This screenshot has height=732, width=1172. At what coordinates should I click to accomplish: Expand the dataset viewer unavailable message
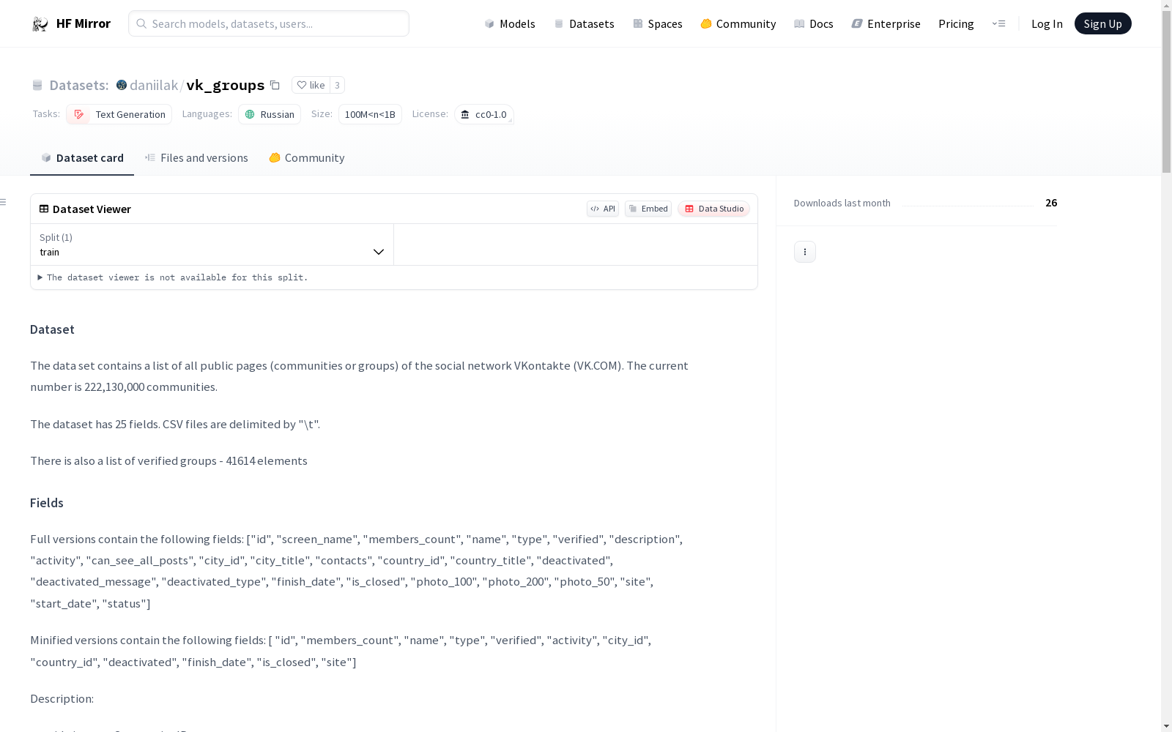173,277
